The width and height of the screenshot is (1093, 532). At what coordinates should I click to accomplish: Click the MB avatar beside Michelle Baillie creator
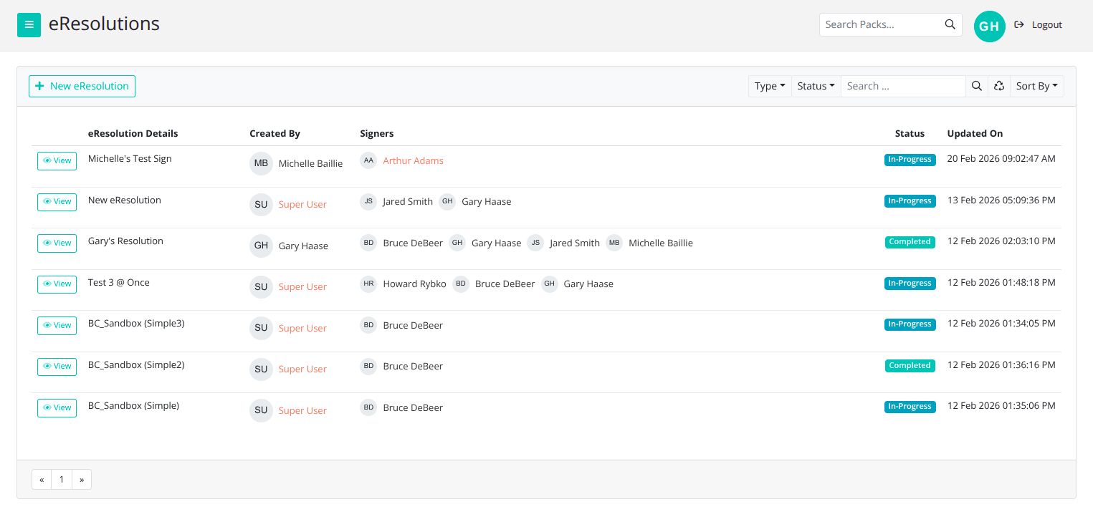(261, 163)
